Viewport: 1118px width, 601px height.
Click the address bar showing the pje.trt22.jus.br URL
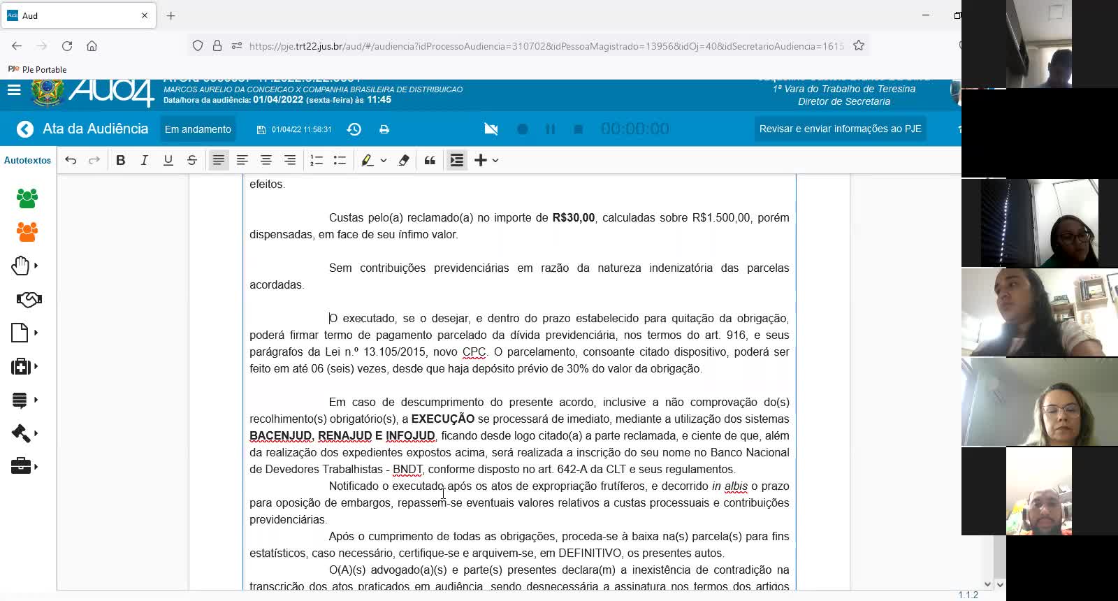click(x=546, y=46)
